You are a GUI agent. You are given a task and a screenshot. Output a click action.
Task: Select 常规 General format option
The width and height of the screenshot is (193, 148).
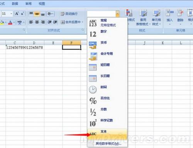tap(107, 23)
